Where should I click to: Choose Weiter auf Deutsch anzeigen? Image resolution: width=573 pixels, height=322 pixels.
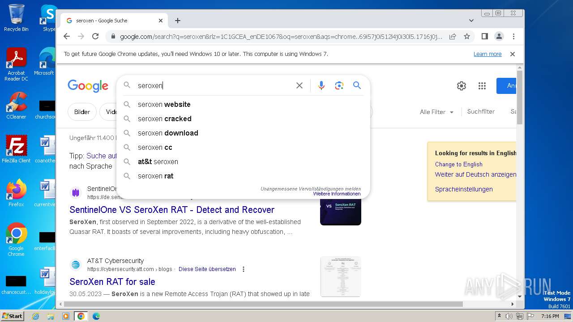click(475, 174)
